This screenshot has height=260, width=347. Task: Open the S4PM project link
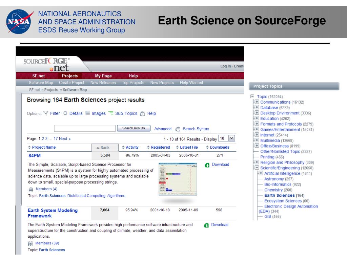tap(35, 155)
